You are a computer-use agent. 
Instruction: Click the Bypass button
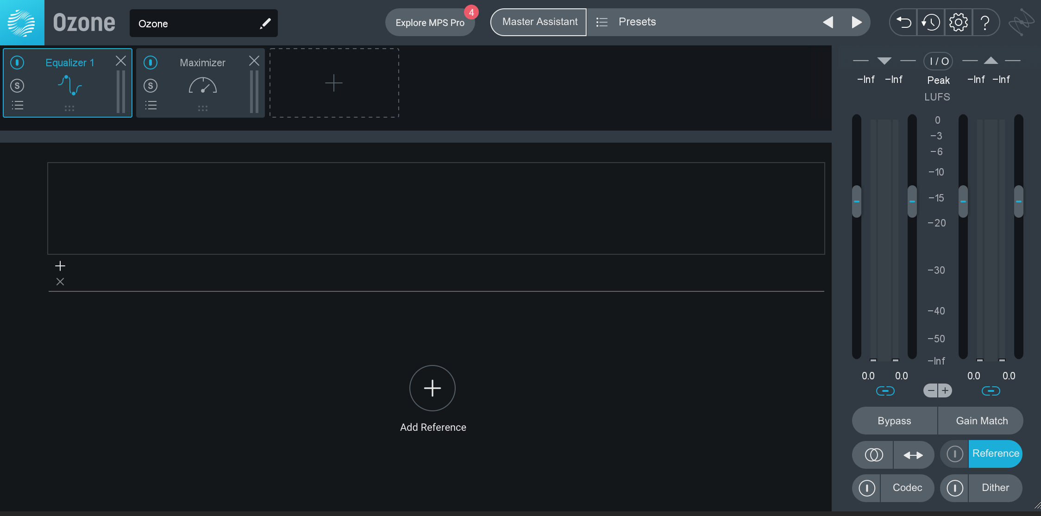[895, 421]
